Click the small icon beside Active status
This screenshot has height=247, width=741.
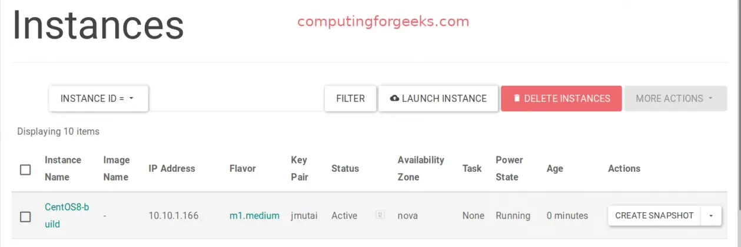380,216
